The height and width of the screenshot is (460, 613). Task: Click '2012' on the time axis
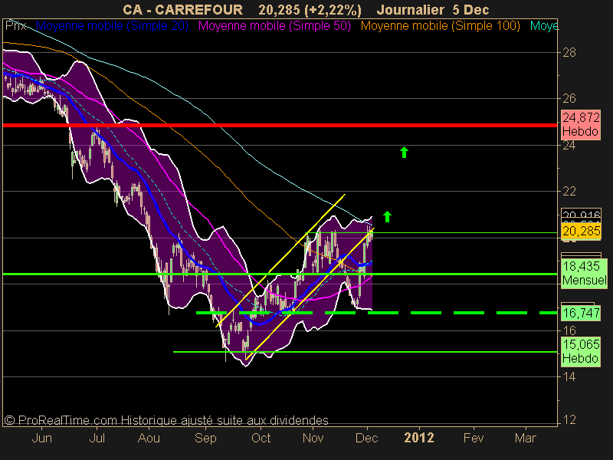point(419,438)
